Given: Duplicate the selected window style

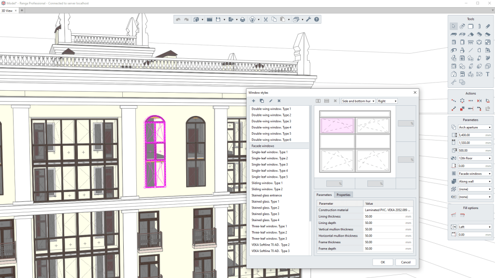Looking at the screenshot, I should pos(262,101).
